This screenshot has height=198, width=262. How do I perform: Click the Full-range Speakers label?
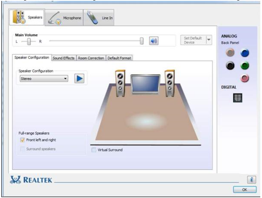[34, 133]
